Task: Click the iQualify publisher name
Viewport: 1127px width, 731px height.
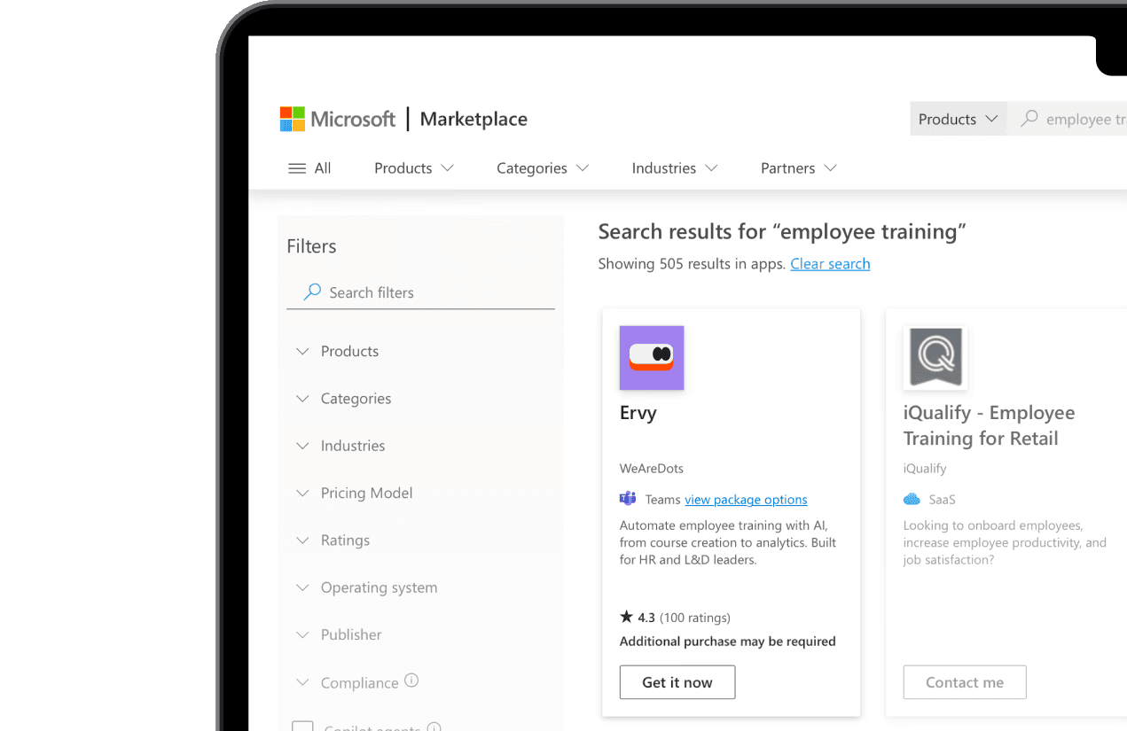Action: (x=925, y=469)
